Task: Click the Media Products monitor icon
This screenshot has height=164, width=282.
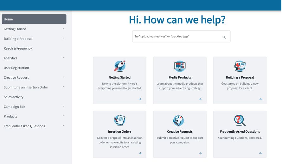Action: tap(180, 66)
